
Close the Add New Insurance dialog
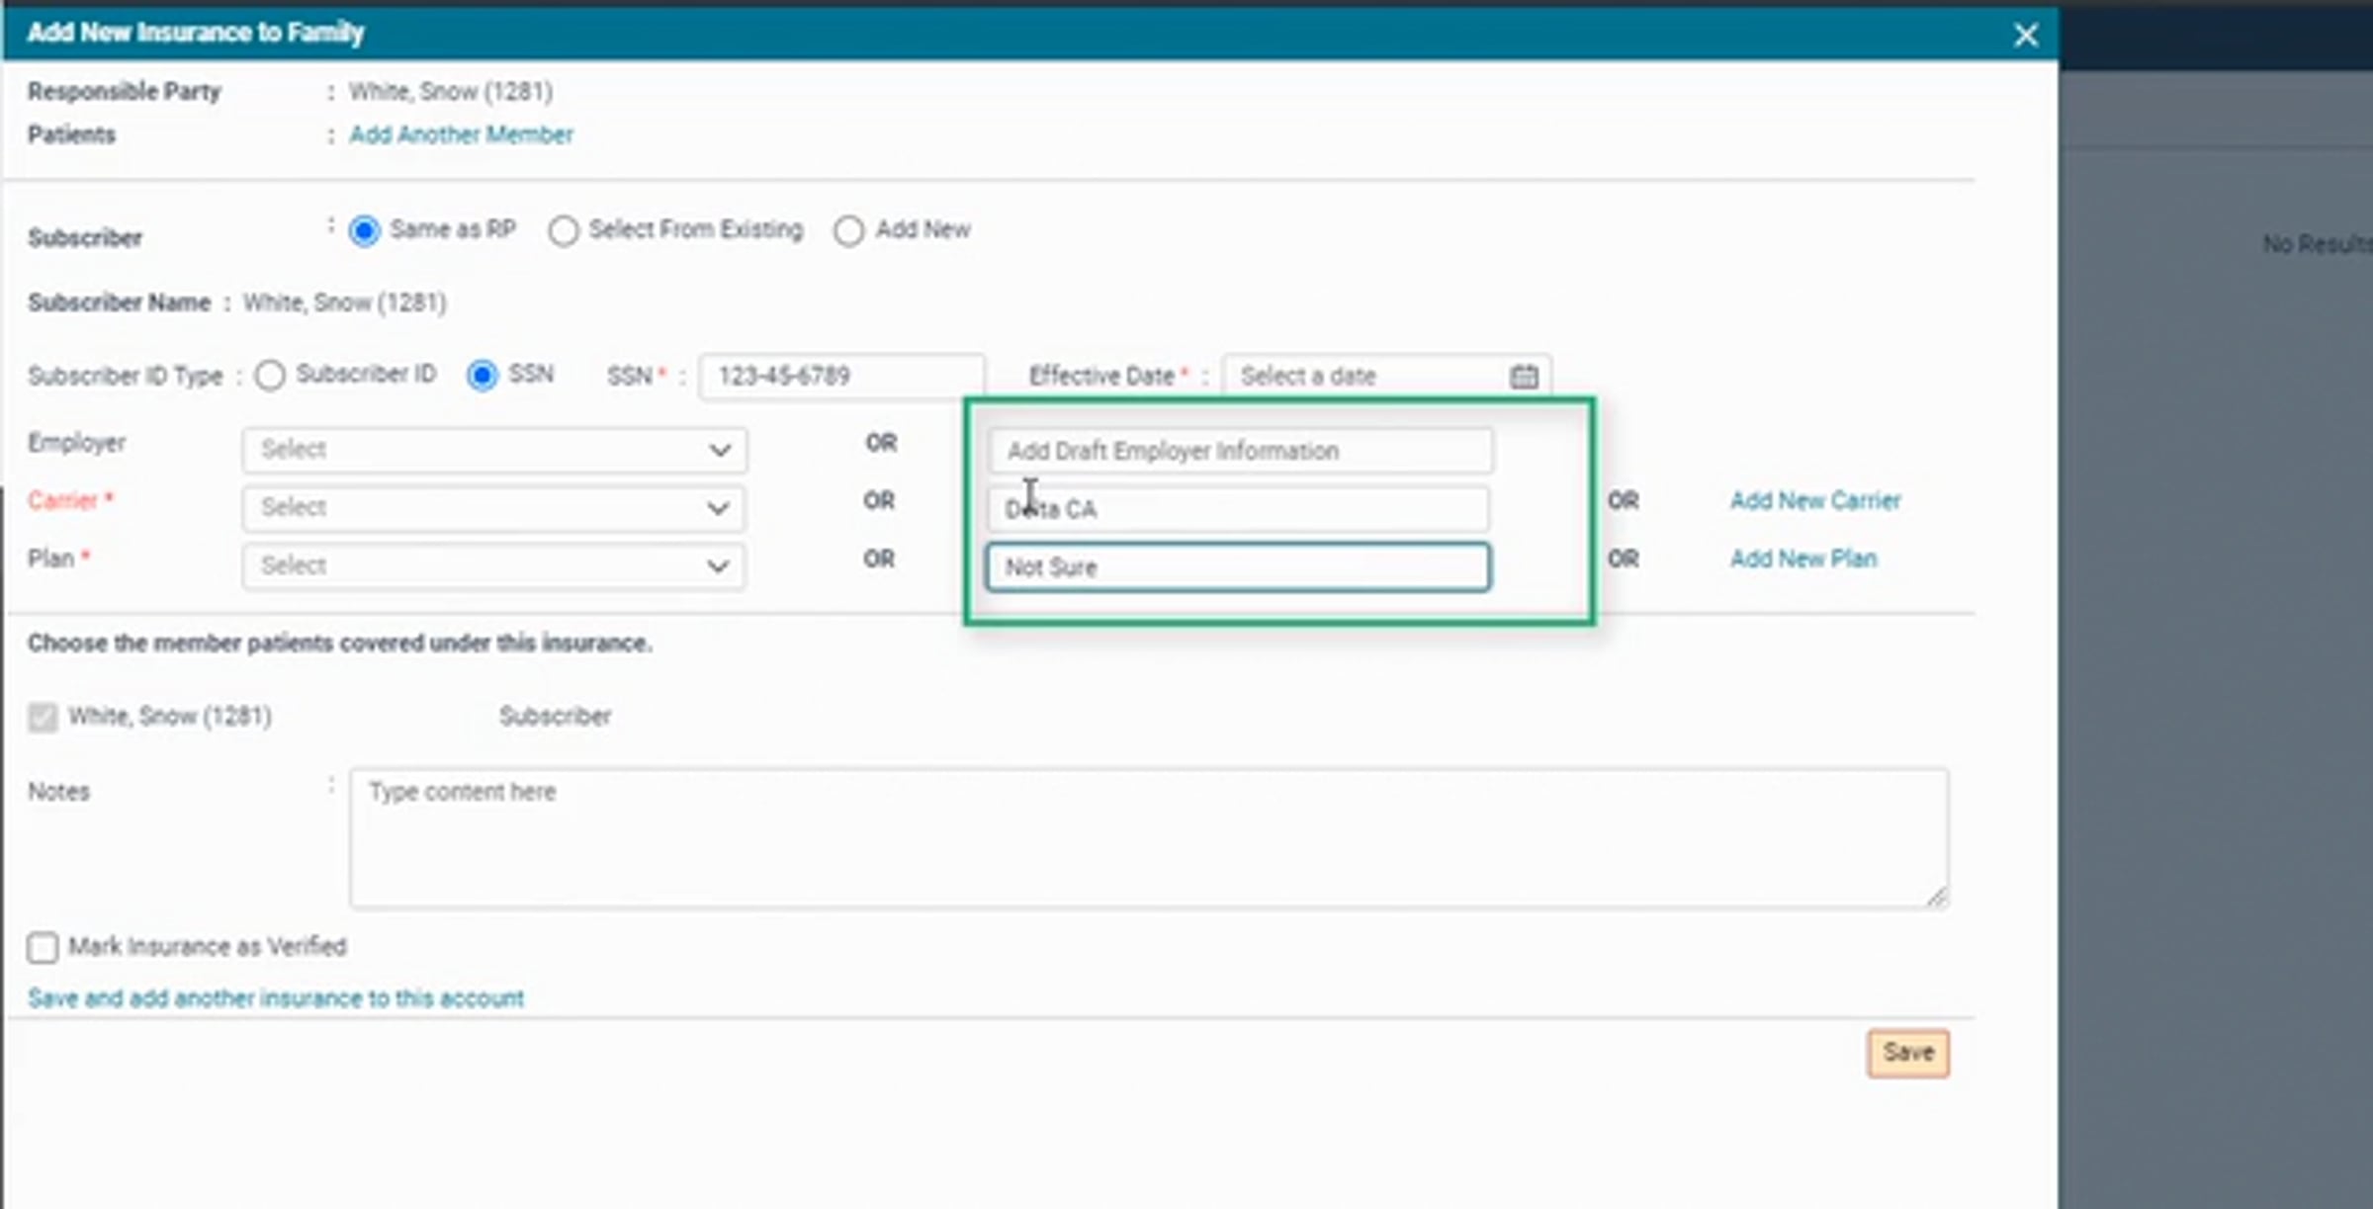point(2025,36)
